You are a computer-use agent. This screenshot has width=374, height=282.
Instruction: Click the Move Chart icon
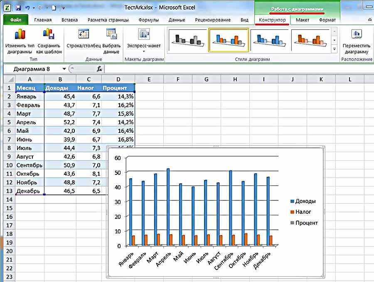[356, 34]
